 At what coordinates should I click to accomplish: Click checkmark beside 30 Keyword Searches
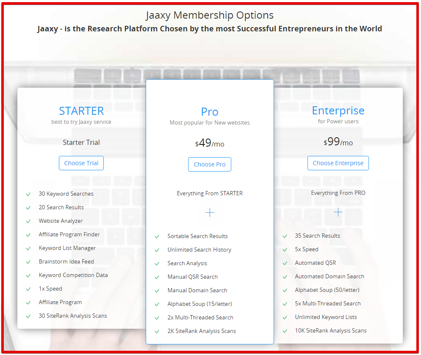pos(28,194)
